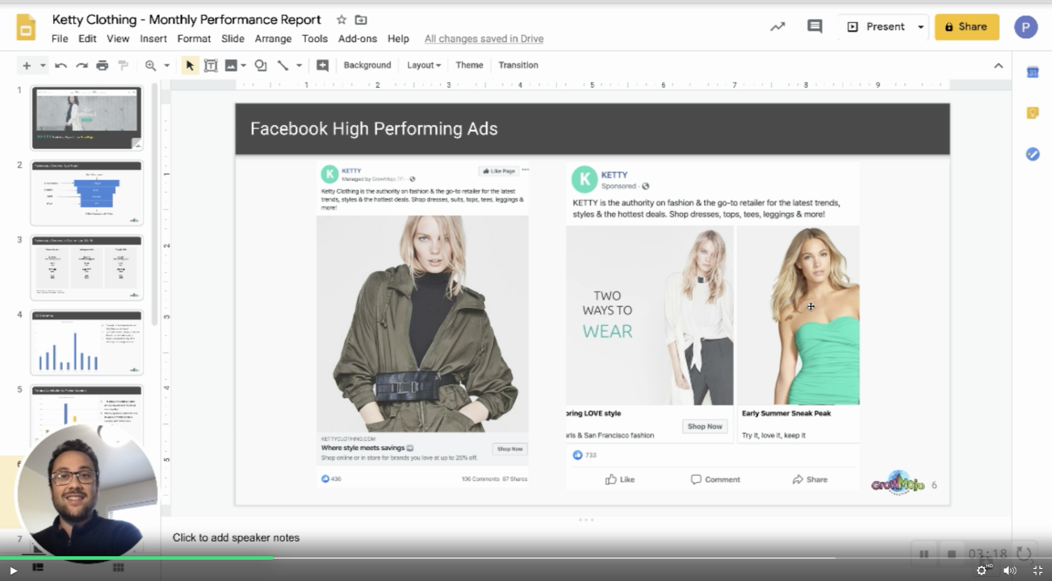Click the Google Slides home logo
Screen dimensions: 1052x581
(26, 26)
